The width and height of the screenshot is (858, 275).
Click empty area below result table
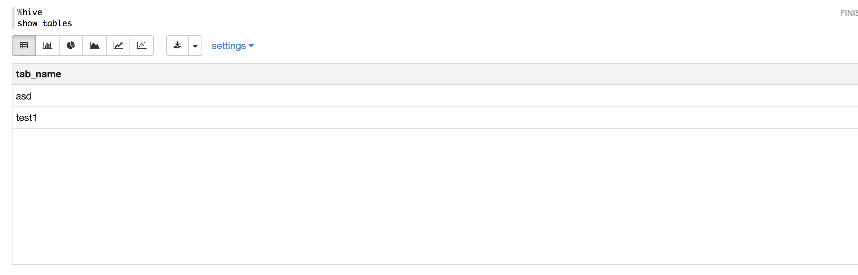click(435, 197)
